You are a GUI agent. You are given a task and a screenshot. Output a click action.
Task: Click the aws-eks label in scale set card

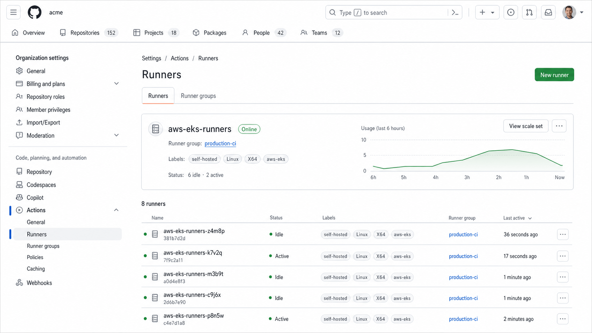[x=276, y=159]
